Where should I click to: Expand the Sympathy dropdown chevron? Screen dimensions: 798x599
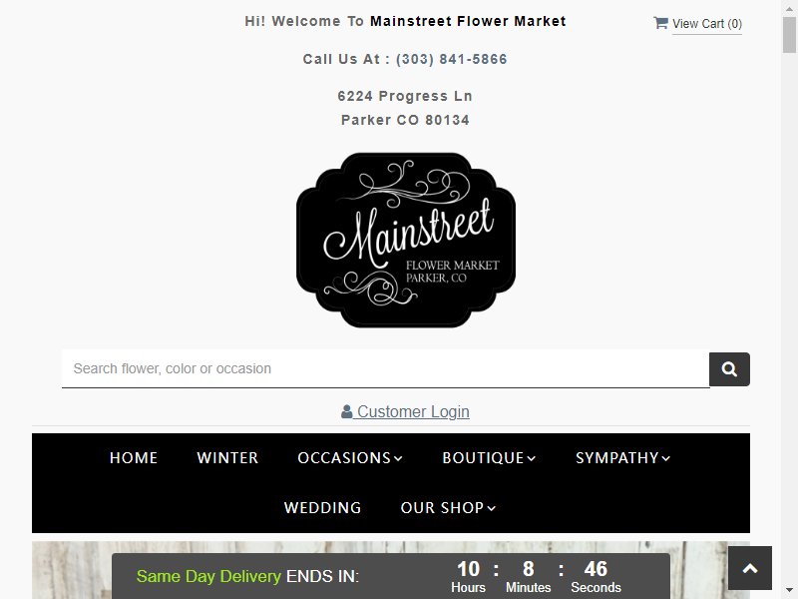pos(665,458)
